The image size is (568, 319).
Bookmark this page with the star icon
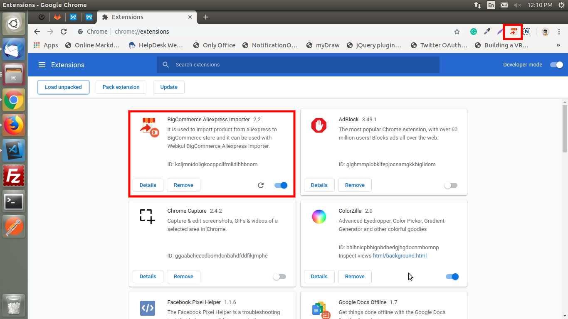457,32
